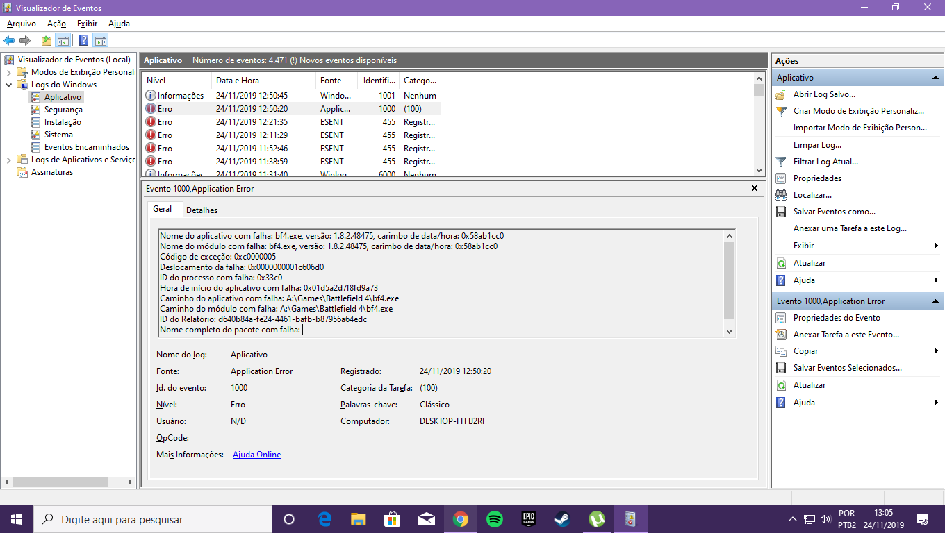Image resolution: width=945 pixels, height=533 pixels.
Task: Click the Up one level folder icon
Action: click(x=47, y=40)
